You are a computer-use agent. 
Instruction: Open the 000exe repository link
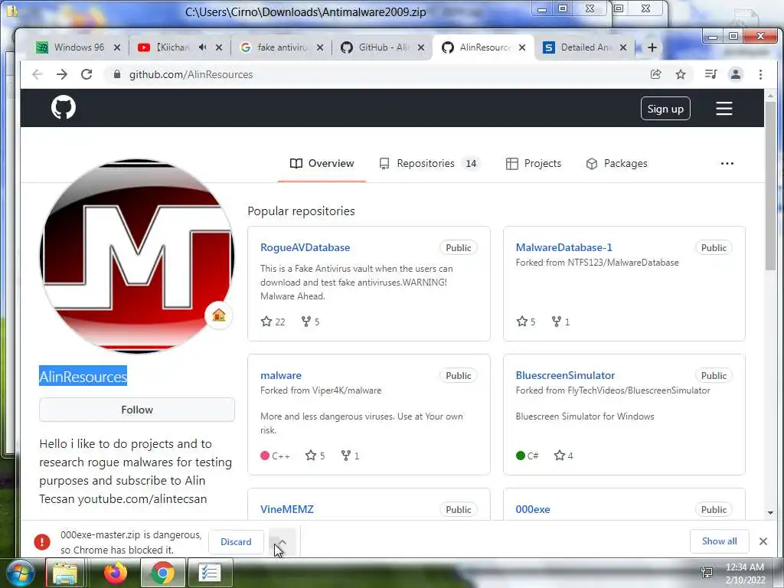(x=533, y=509)
